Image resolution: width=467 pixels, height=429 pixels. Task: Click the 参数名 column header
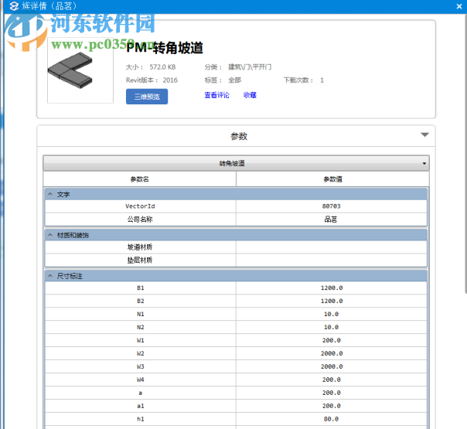[140, 179]
